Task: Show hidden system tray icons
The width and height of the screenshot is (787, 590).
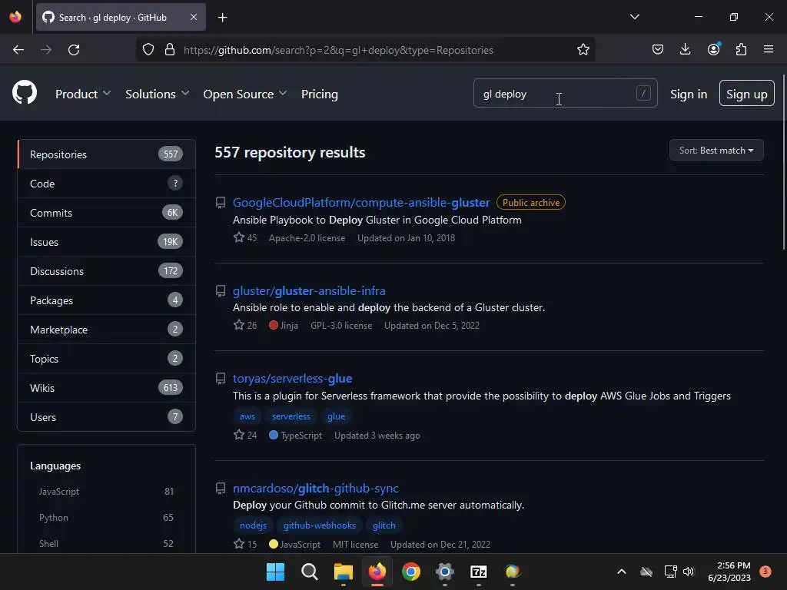Action: pos(621,572)
